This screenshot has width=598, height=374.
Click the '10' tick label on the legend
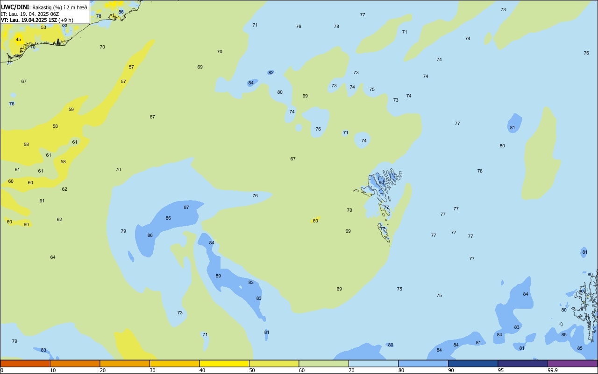[x=53, y=370]
